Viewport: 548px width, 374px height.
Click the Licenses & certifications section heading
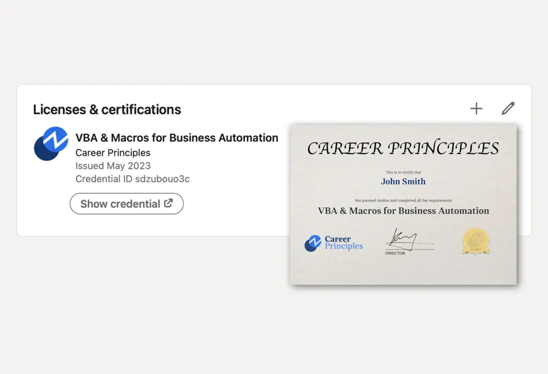[x=106, y=110]
